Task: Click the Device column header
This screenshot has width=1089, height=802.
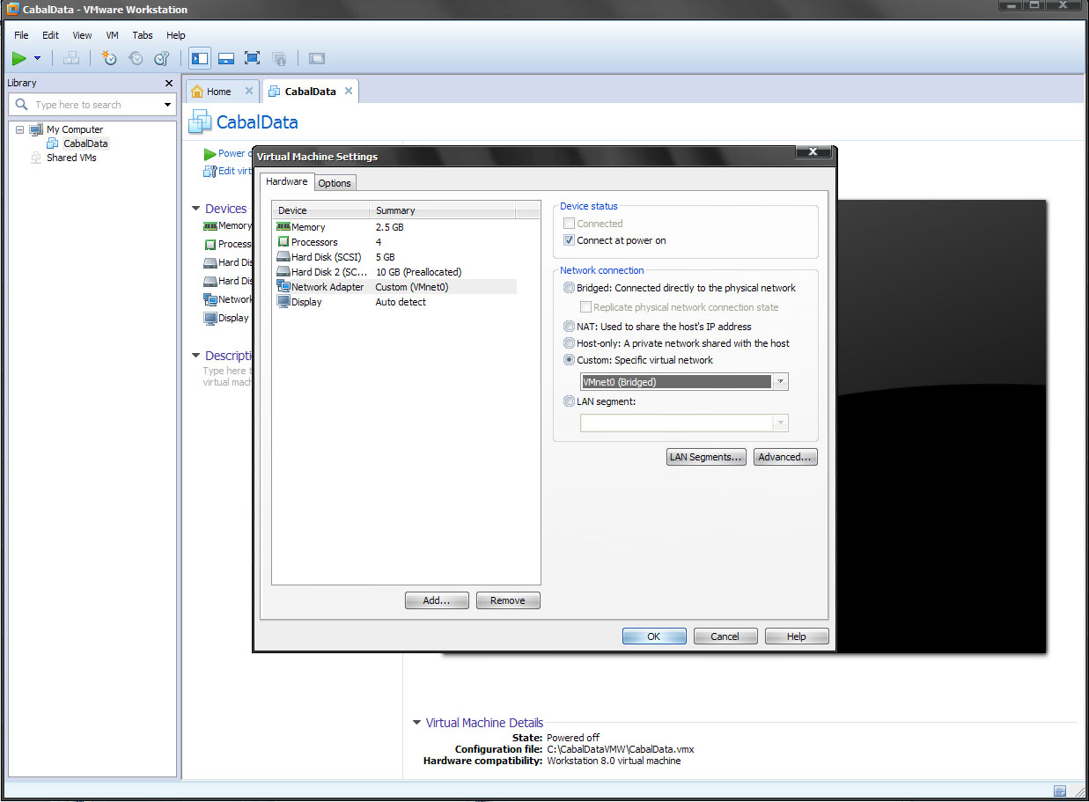Action: (x=321, y=210)
